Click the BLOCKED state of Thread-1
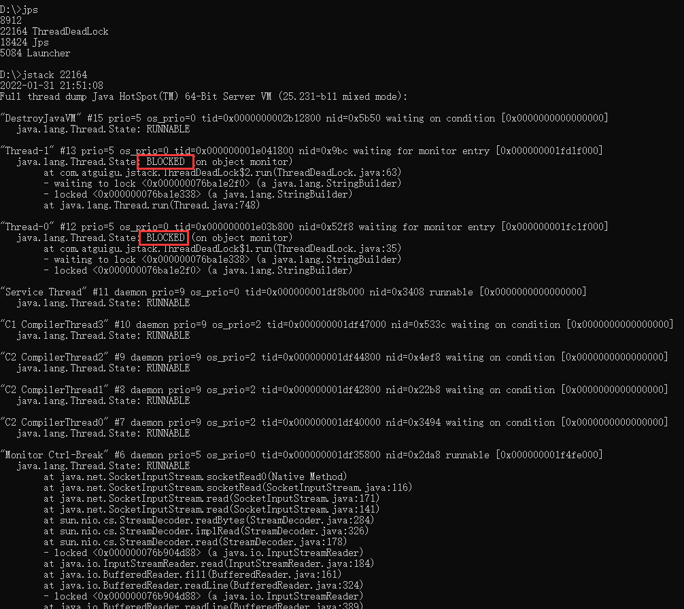 (165, 162)
